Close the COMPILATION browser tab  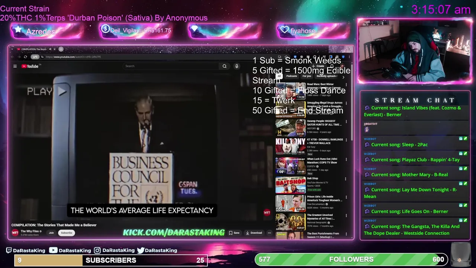click(x=54, y=49)
